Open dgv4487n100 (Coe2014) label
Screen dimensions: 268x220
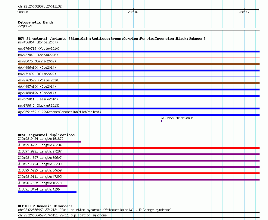pyautogui.click(x=37, y=86)
